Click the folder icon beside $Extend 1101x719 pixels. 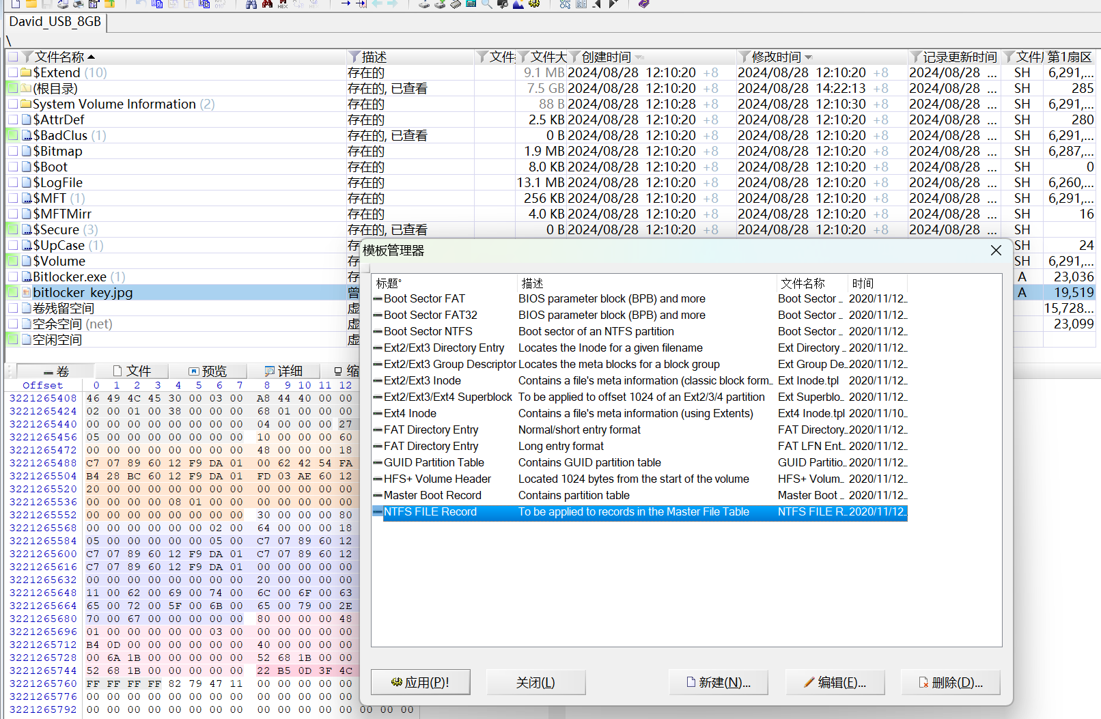27,72
